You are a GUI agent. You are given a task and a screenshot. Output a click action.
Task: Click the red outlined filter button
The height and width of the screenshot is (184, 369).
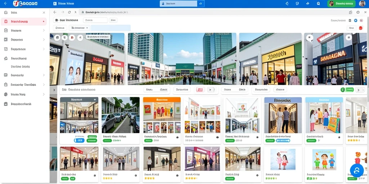click(200, 89)
